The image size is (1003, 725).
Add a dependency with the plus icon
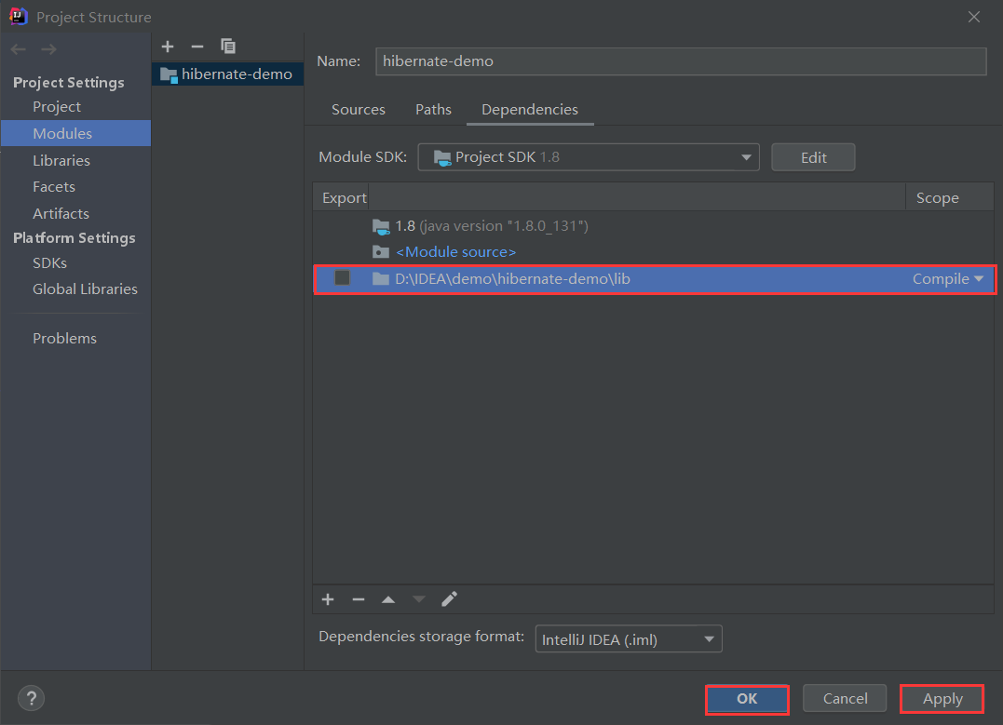point(328,599)
